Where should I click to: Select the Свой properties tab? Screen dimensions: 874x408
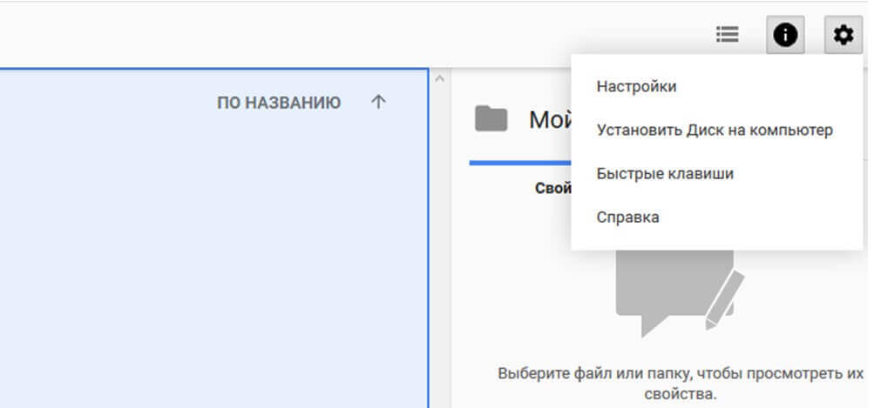pos(552,188)
